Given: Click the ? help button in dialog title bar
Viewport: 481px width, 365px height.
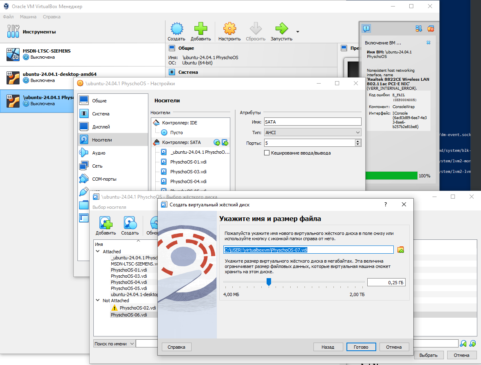Looking at the screenshot, I should coord(386,204).
